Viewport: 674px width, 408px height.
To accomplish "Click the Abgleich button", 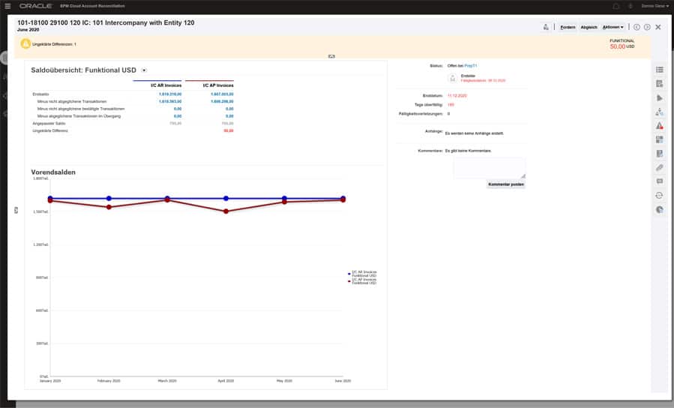I will point(589,27).
